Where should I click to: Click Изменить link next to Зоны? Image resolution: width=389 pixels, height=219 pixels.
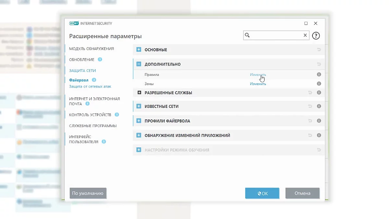click(x=258, y=84)
